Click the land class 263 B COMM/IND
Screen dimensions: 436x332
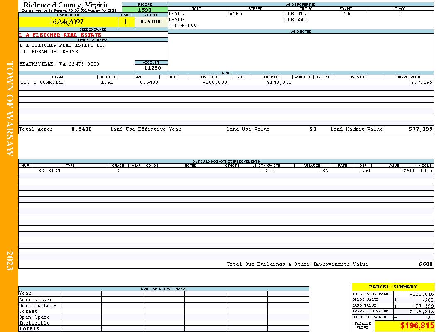pos(42,82)
